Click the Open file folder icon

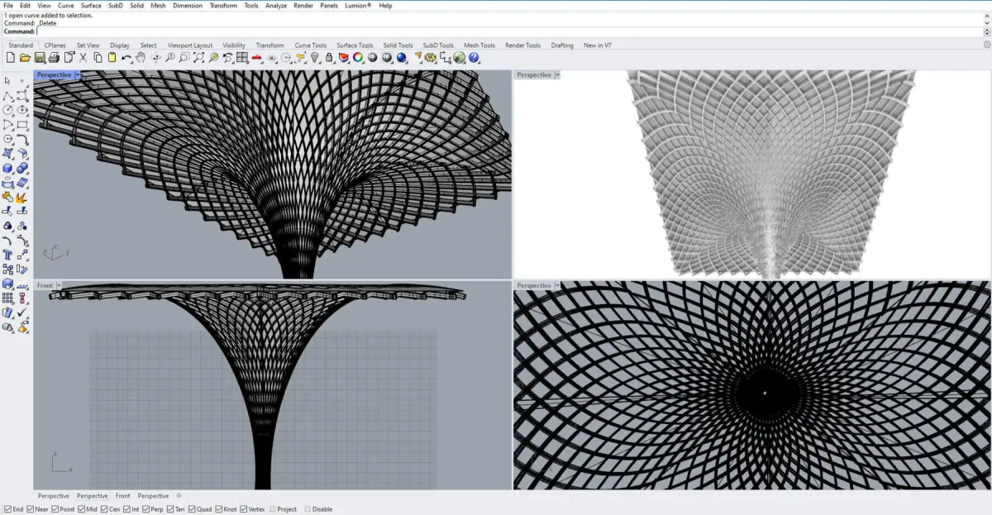pyautogui.click(x=26, y=58)
